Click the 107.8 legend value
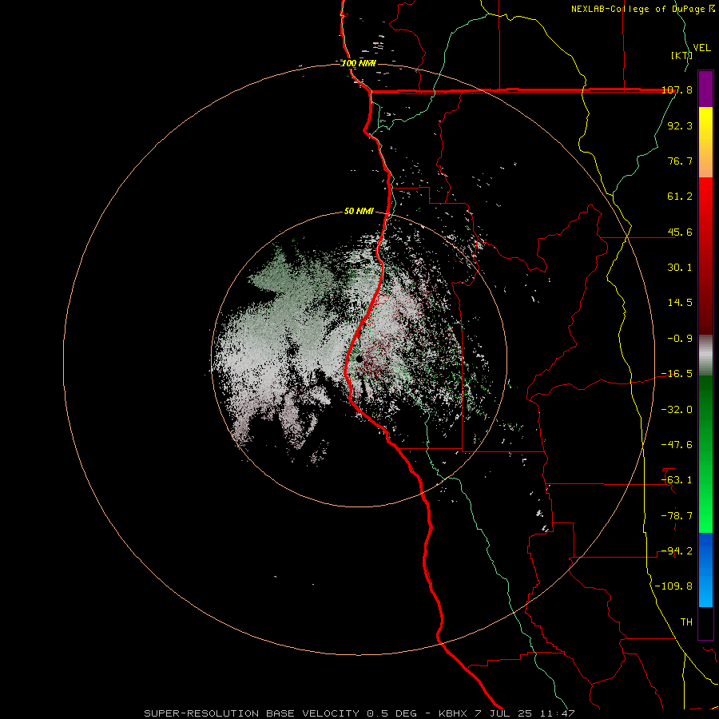The width and height of the screenshot is (719, 719). pyautogui.click(x=677, y=90)
